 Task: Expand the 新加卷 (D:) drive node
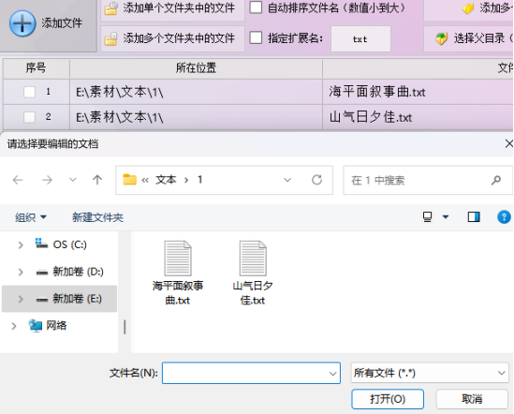(x=21, y=272)
